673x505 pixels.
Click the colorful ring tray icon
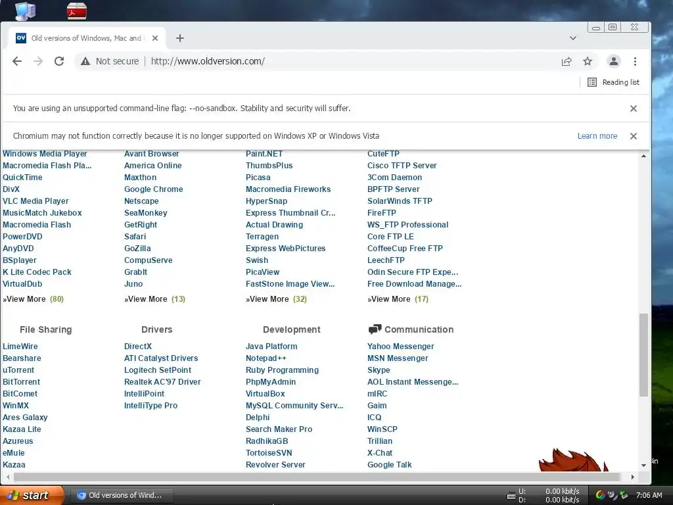601,495
